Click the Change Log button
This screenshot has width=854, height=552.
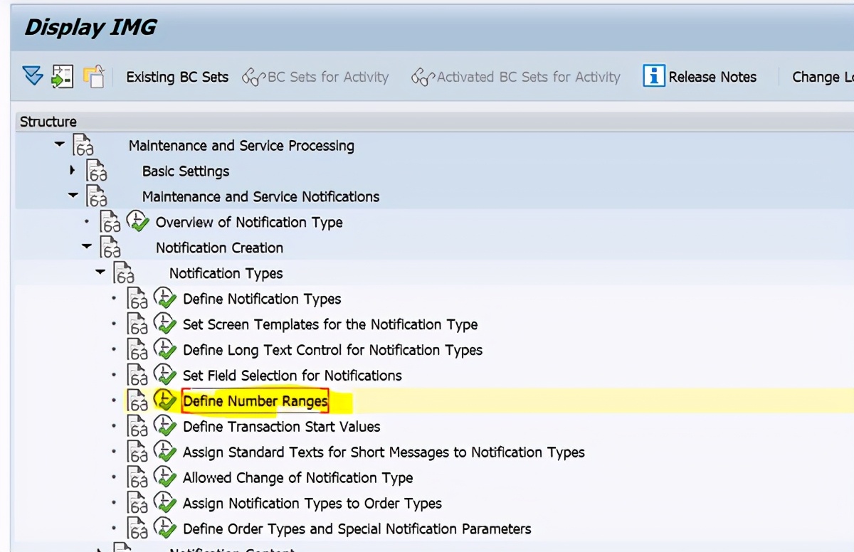point(823,77)
